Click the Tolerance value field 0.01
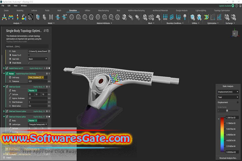242x161 pixels. (x=38, y=81)
